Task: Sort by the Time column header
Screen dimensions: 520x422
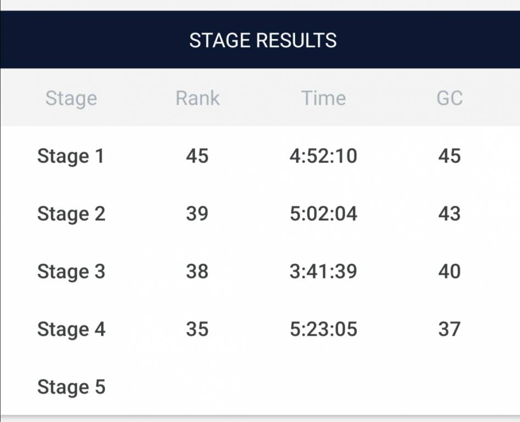Action: coord(324,98)
